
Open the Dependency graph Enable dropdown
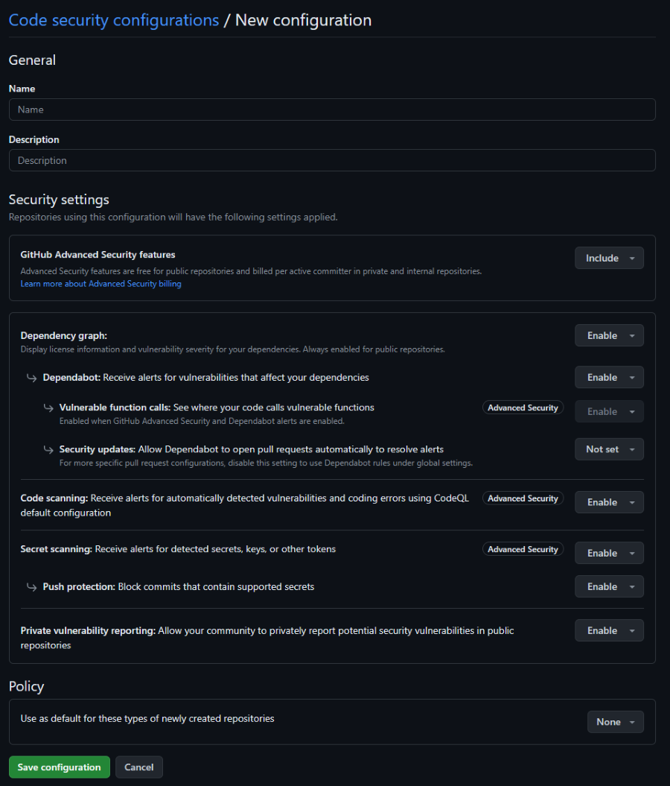tap(609, 335)
